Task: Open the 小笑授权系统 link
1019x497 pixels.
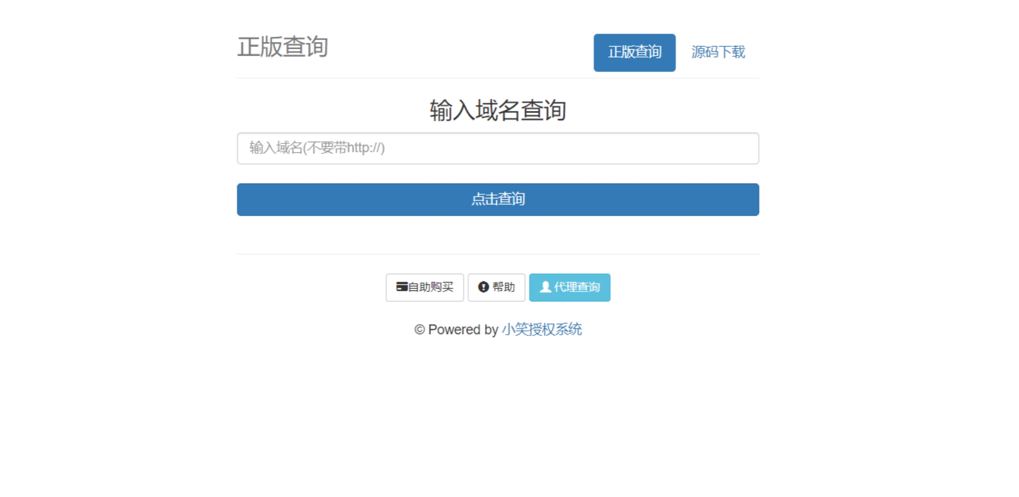Action: click(x=542, y=329)
